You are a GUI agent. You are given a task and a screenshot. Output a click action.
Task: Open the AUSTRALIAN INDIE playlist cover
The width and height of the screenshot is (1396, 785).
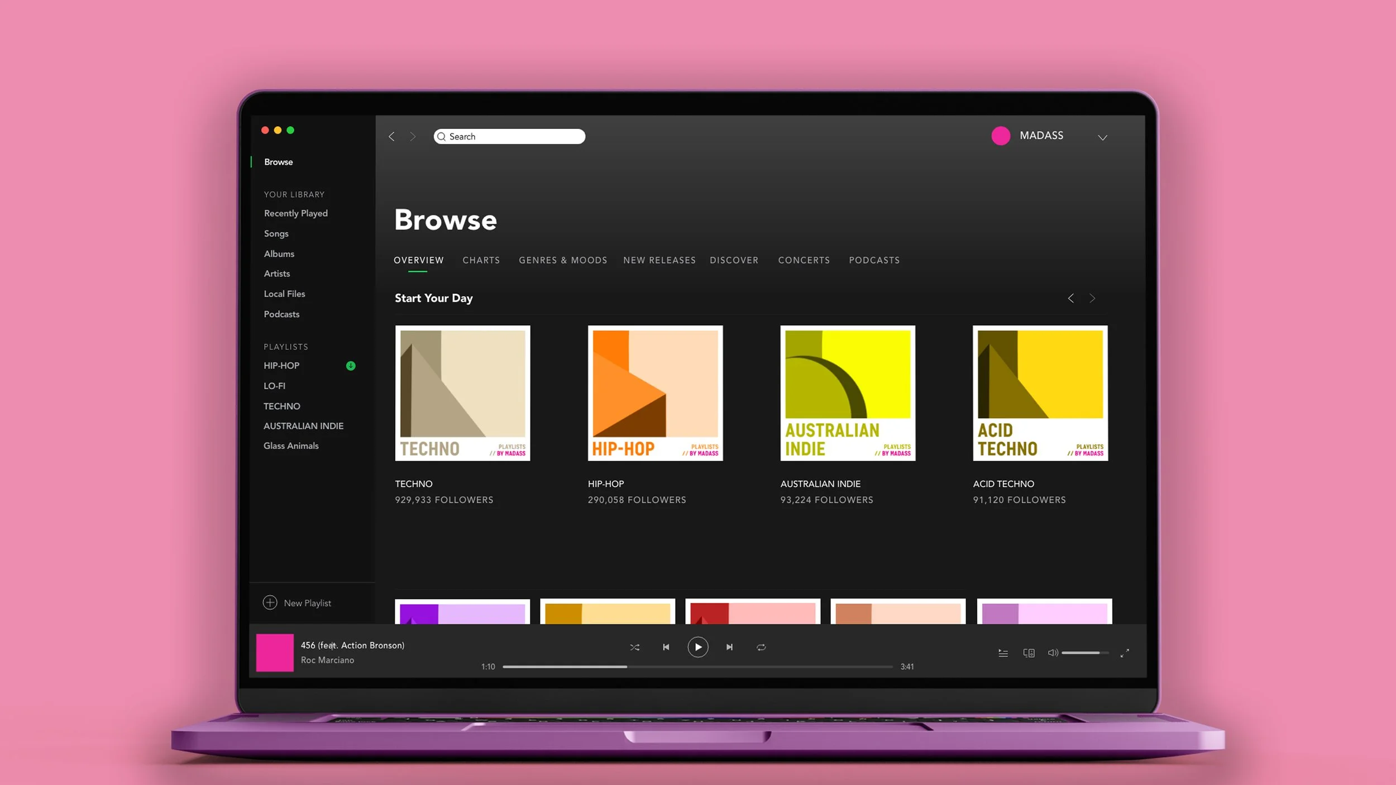tap(848, 393)
